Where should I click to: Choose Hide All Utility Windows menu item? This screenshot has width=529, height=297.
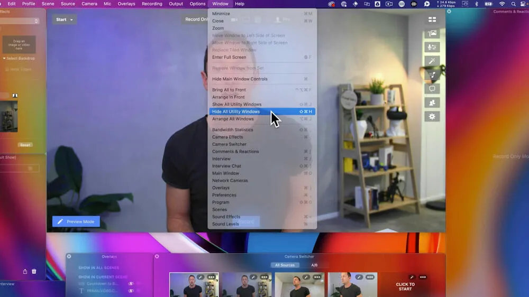[x=236, y=112]
